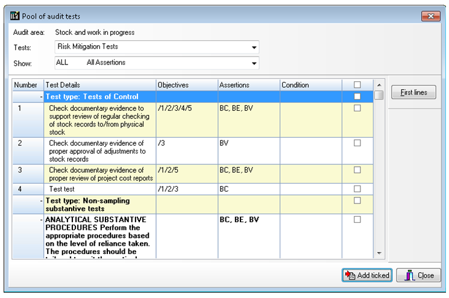
Task: Tick Non-sampling substantive tests group checkbox
Action: coord(357,200)
